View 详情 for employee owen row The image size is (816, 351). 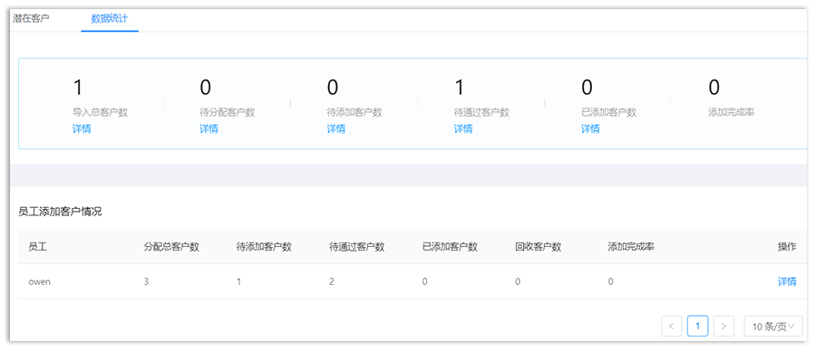787,281
